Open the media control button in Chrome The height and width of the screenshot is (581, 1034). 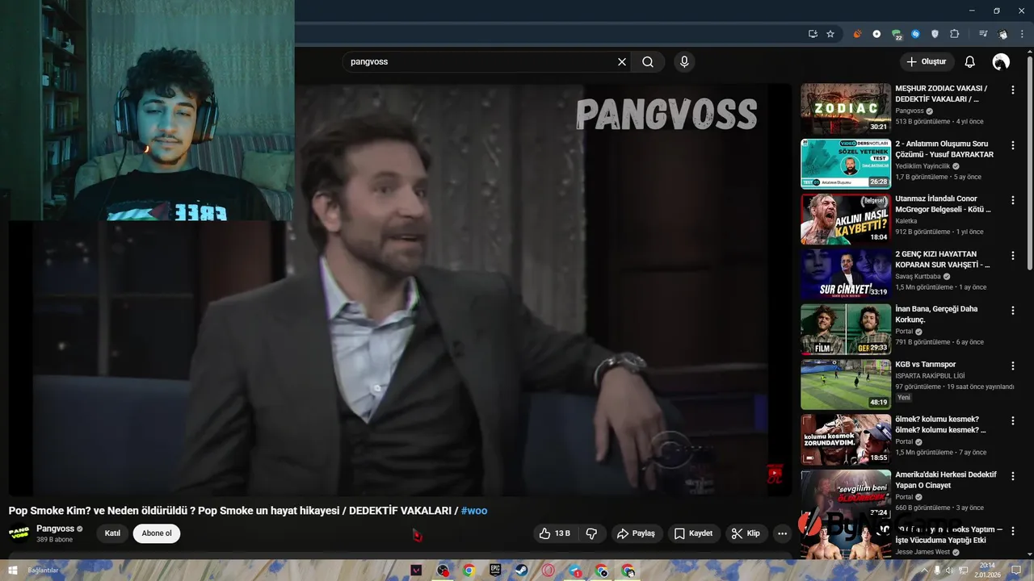[983, 34]
